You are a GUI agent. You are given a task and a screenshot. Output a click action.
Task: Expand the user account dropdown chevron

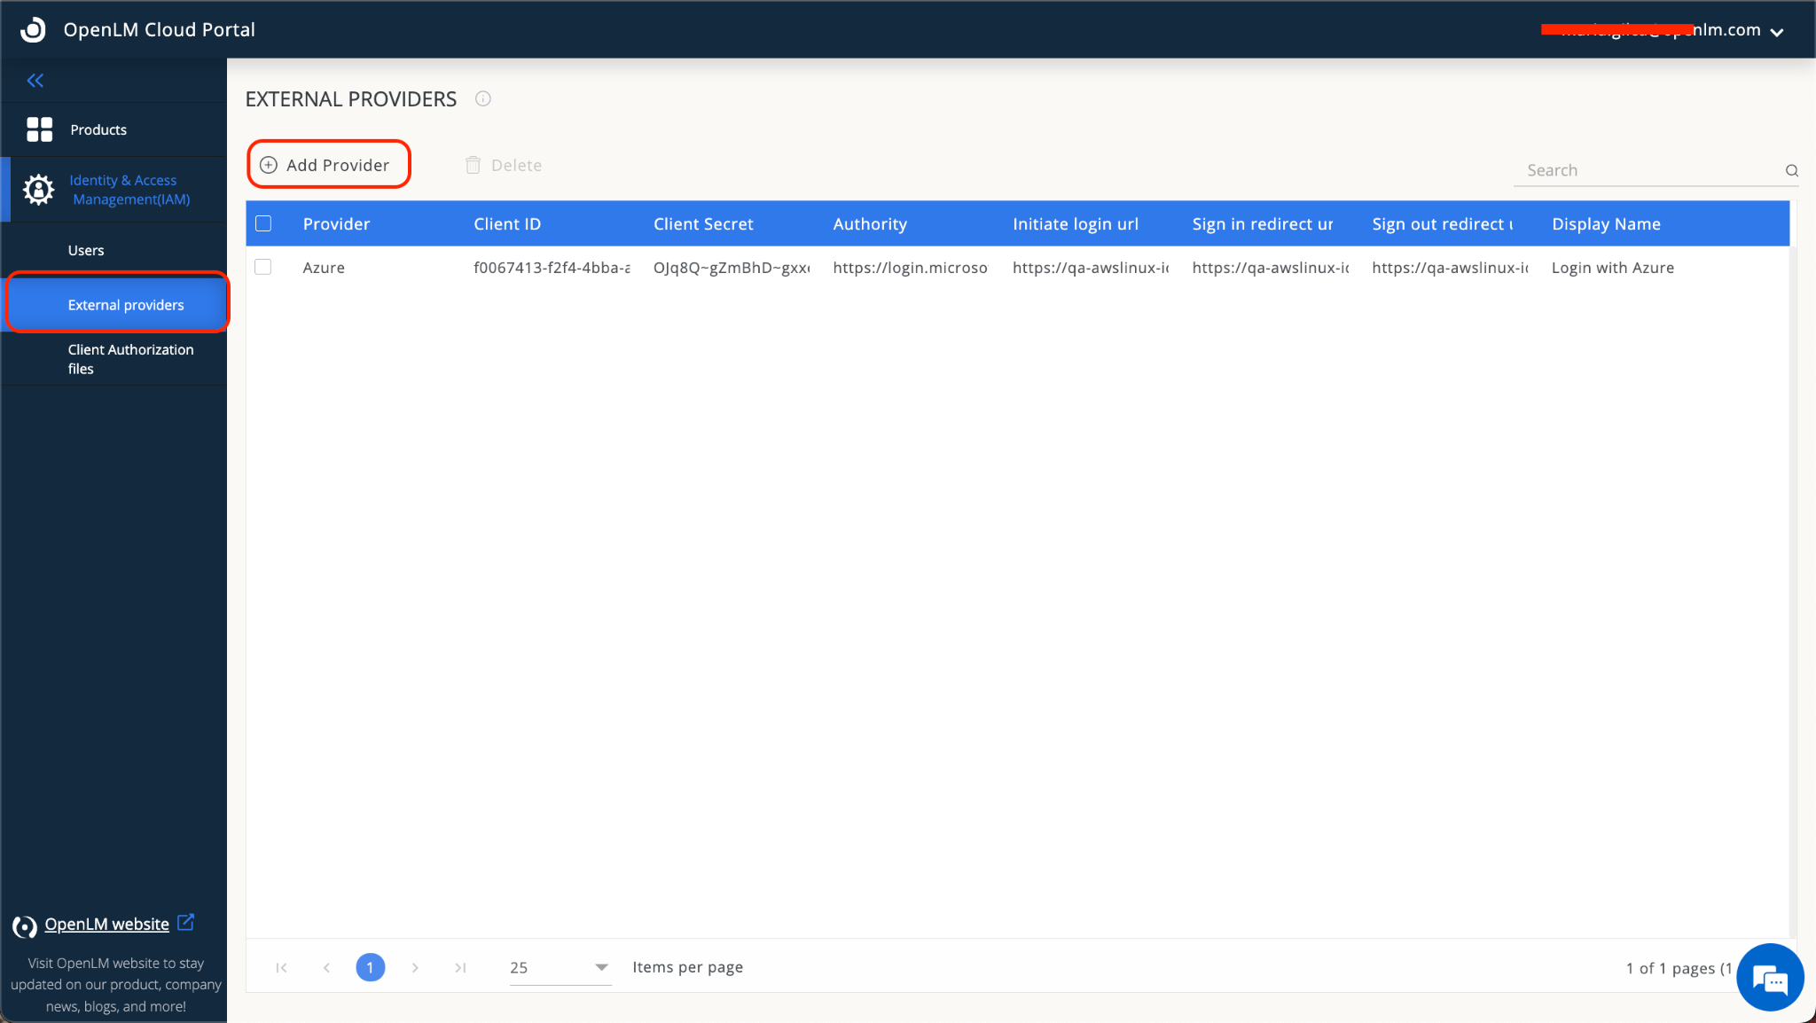pos(1777,32)
